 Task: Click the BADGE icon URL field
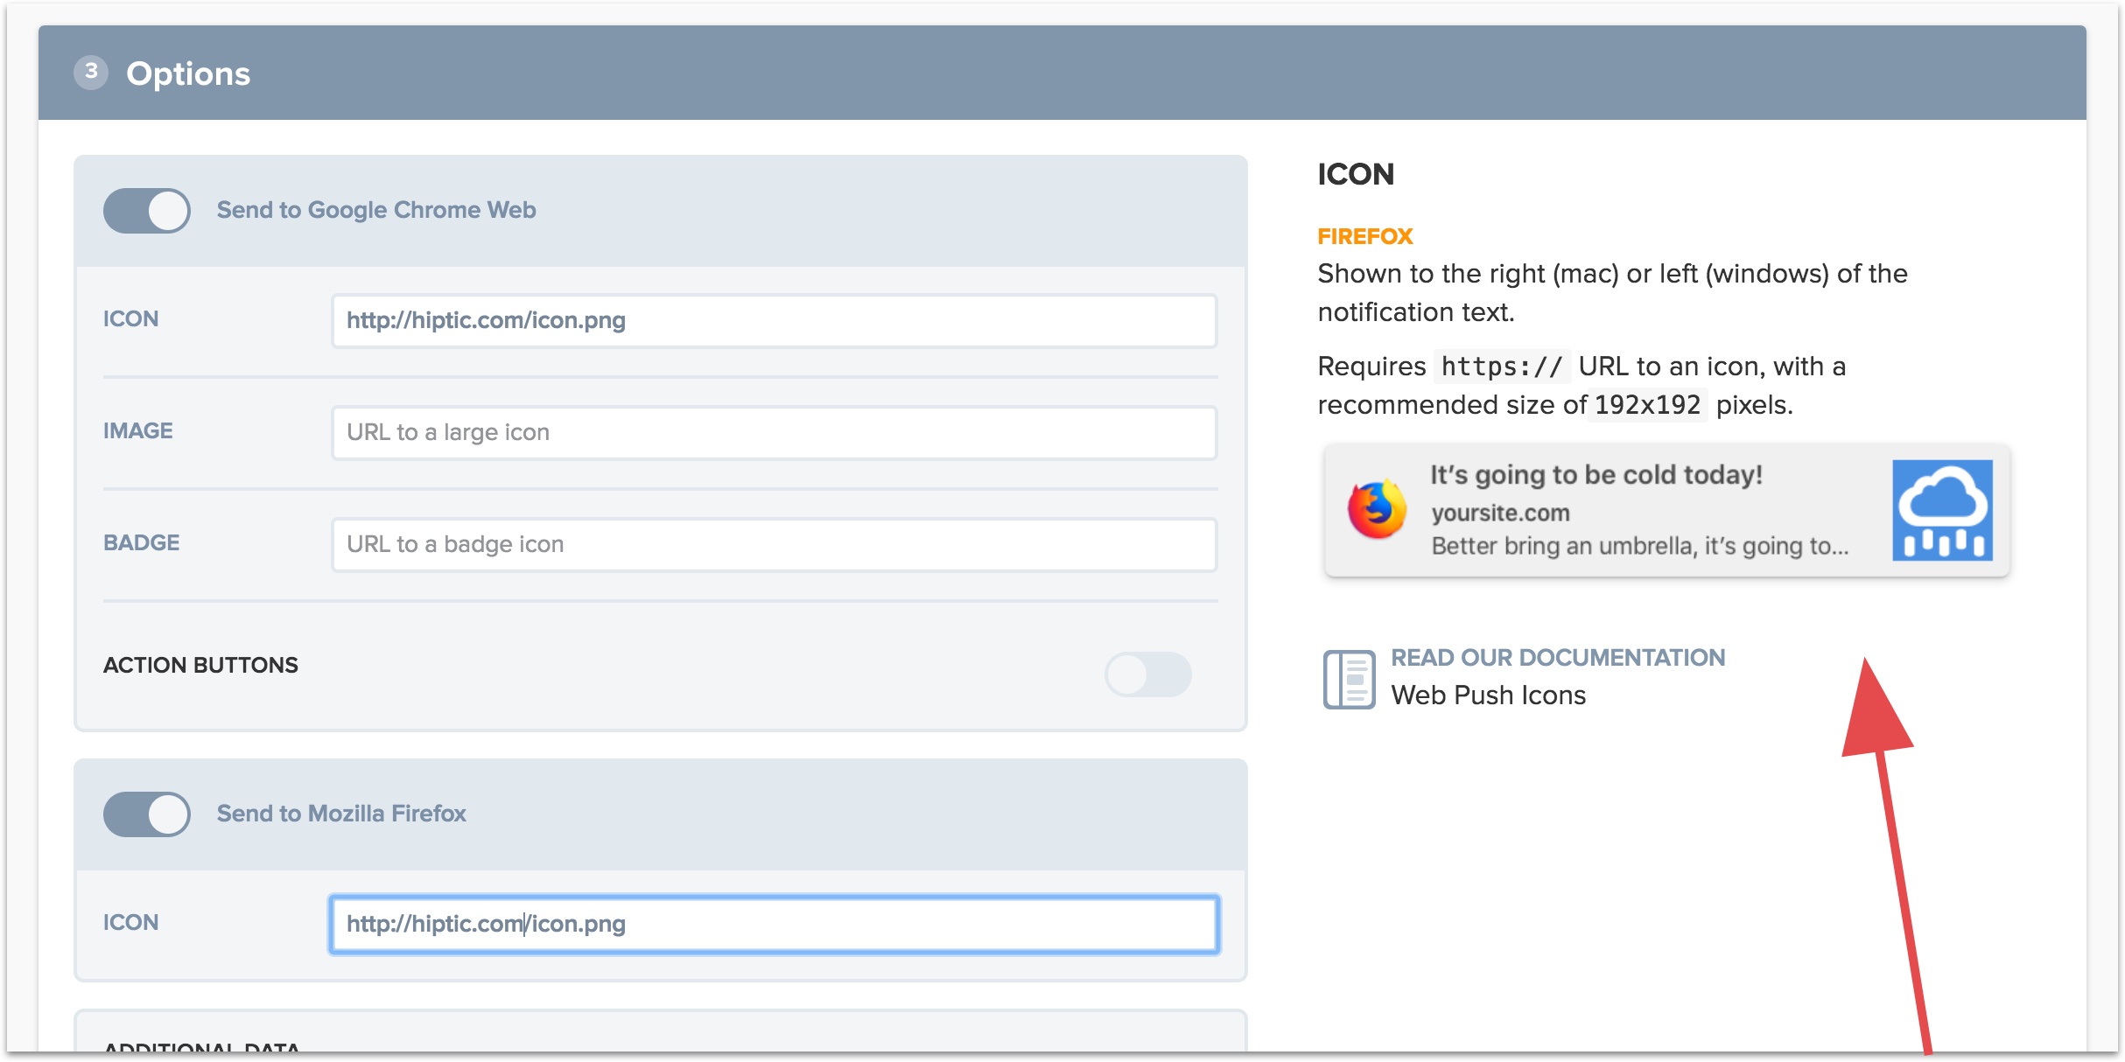[x=775, y=545]
